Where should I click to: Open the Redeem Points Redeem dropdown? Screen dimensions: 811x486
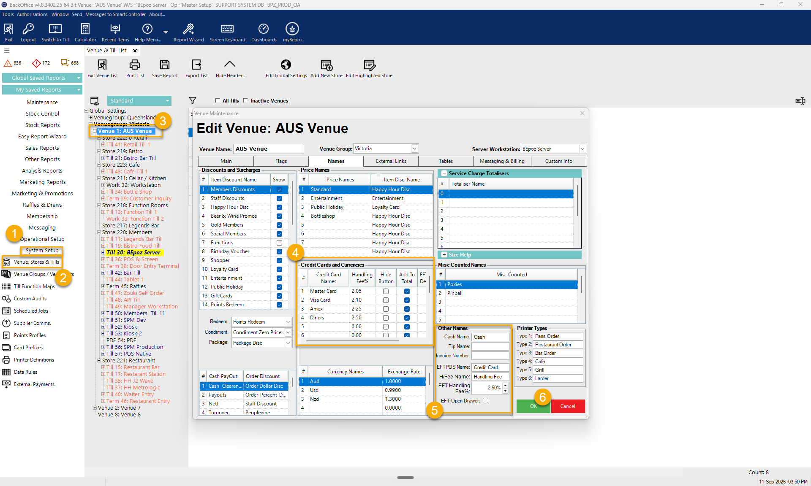click(288, 322)
